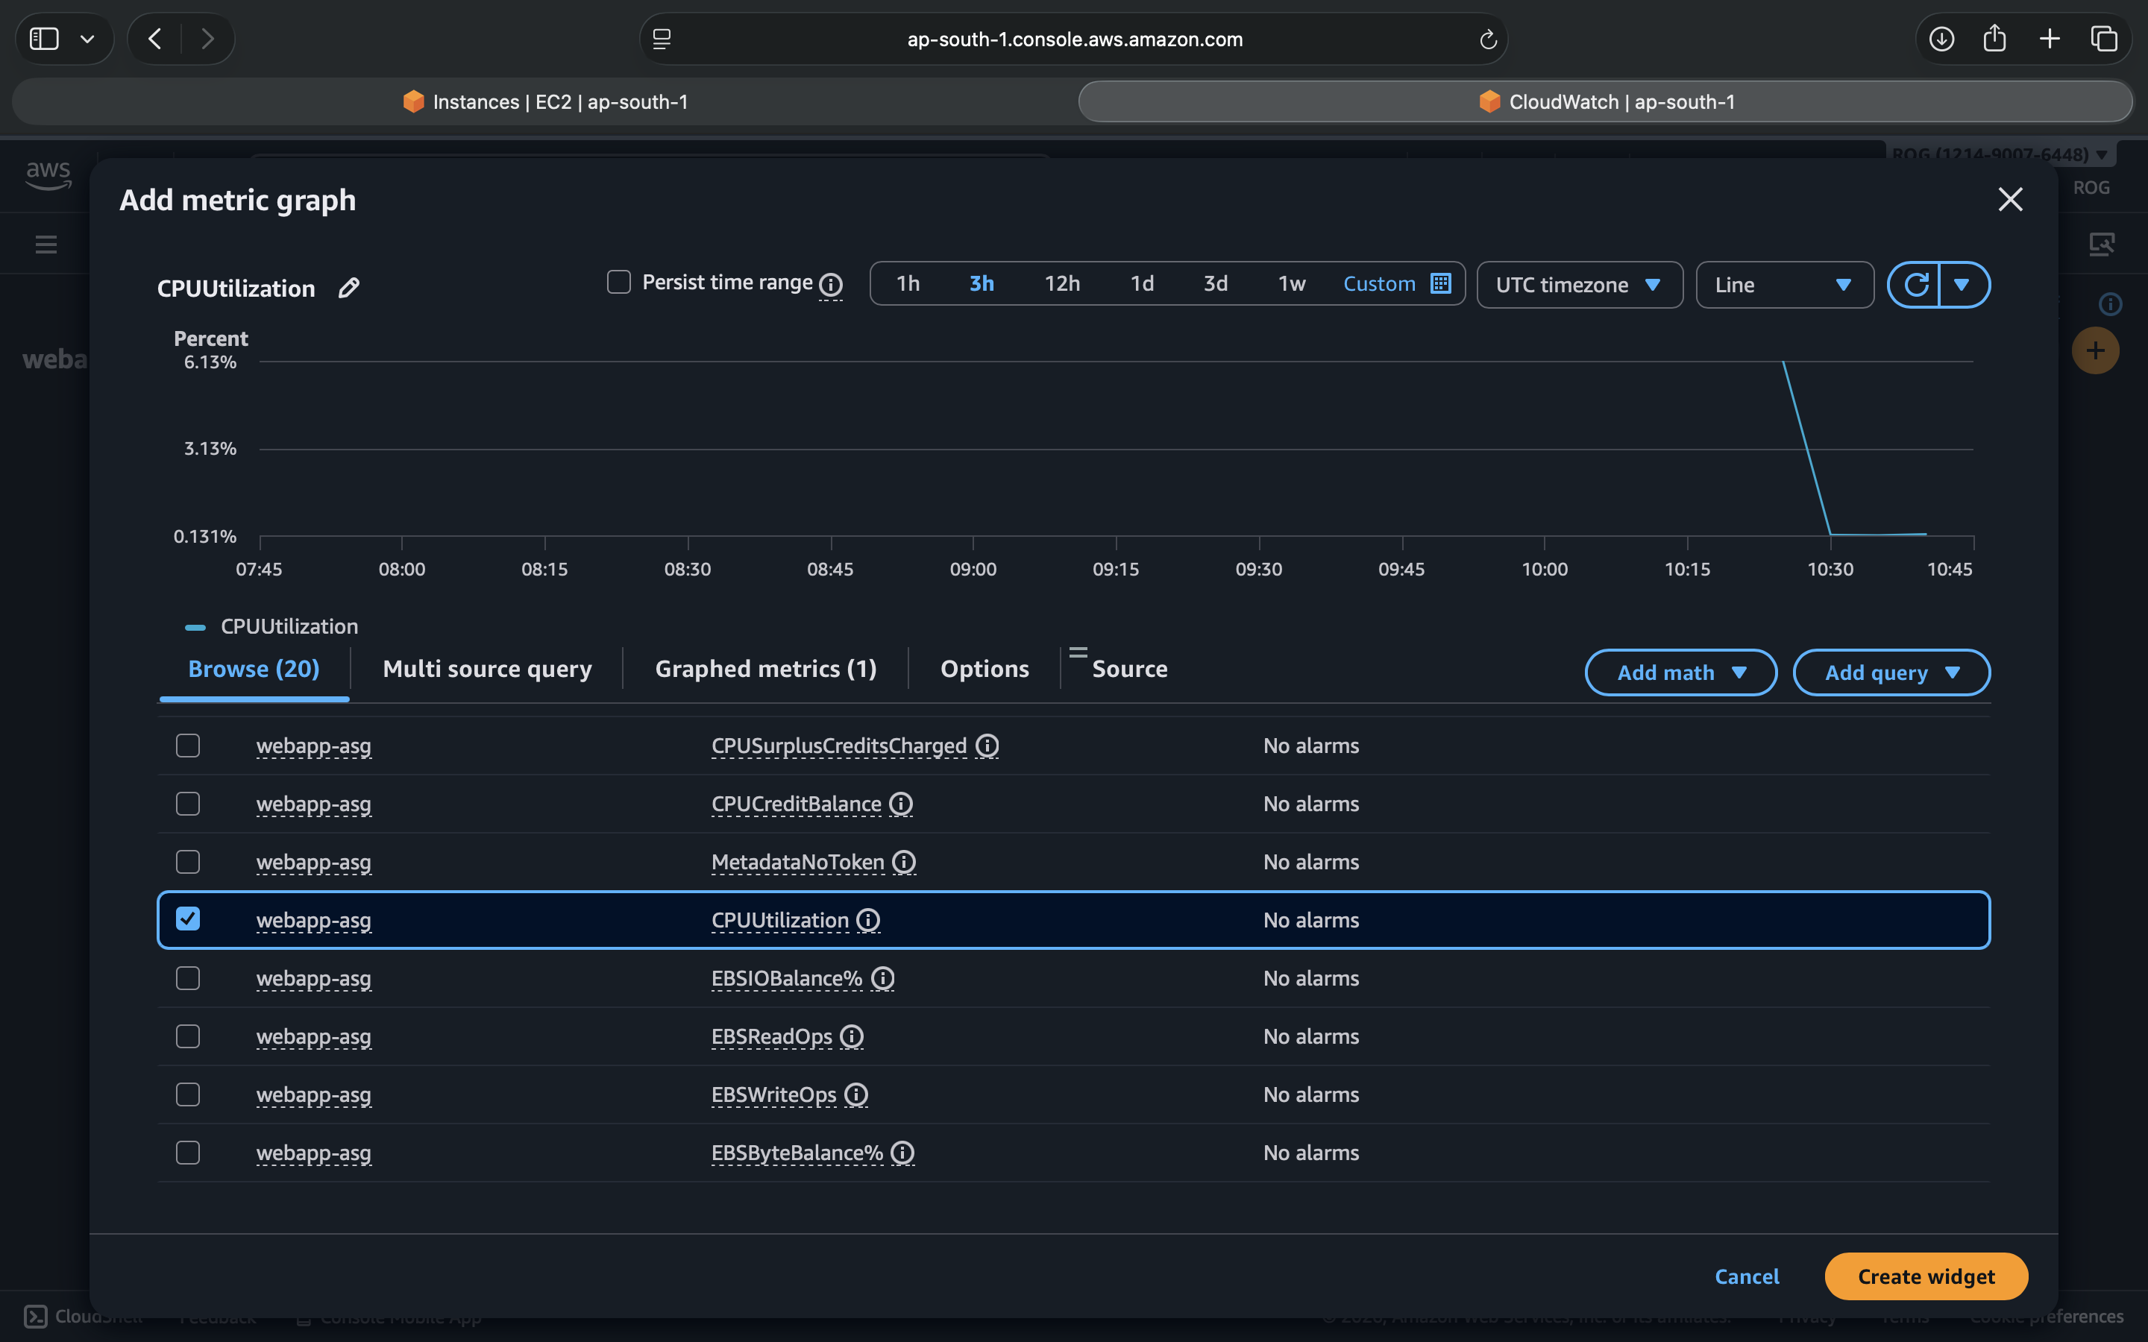Uncheck the CPUUtilization metric row checkbox
Screen dimensions: 2148x1342
[188, 919]
